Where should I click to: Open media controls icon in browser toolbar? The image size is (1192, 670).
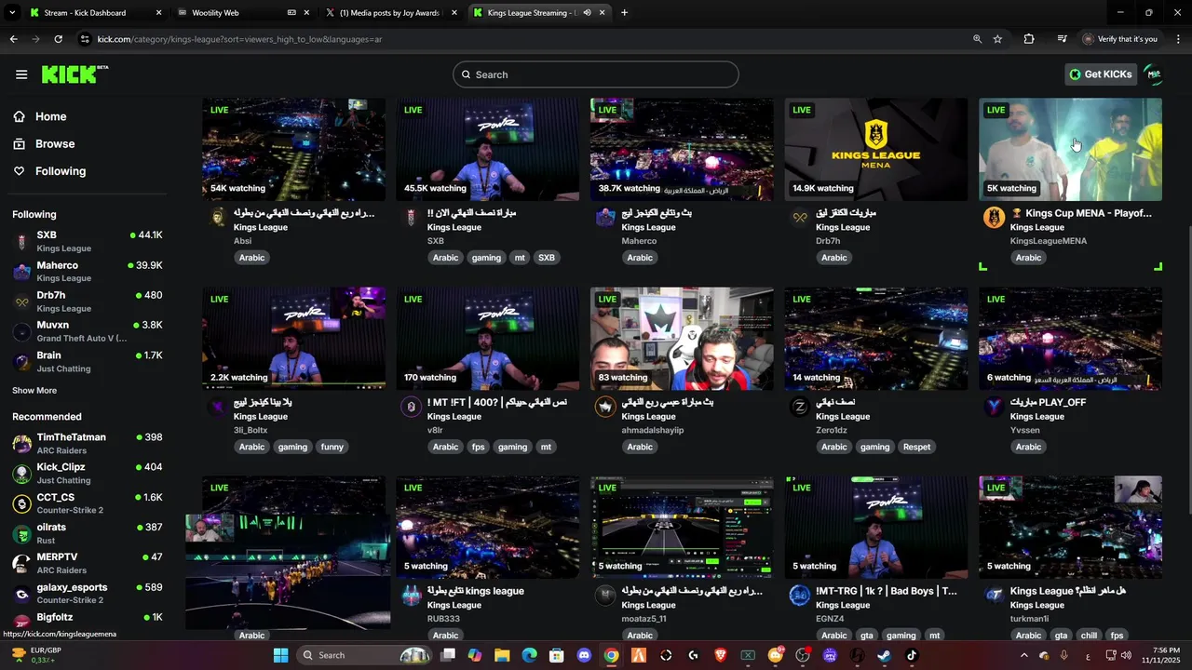pos(1062,39)
